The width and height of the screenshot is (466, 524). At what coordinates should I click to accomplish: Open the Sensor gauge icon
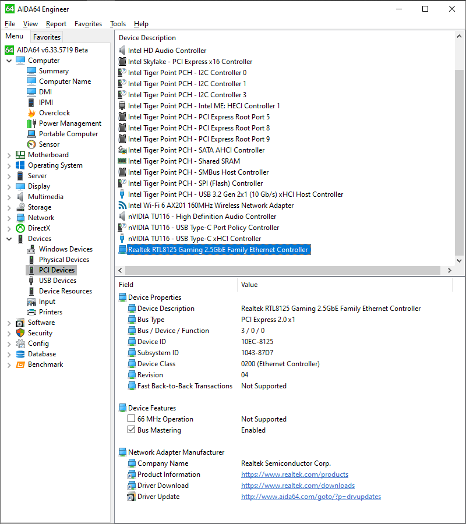[x=31, y=144]
